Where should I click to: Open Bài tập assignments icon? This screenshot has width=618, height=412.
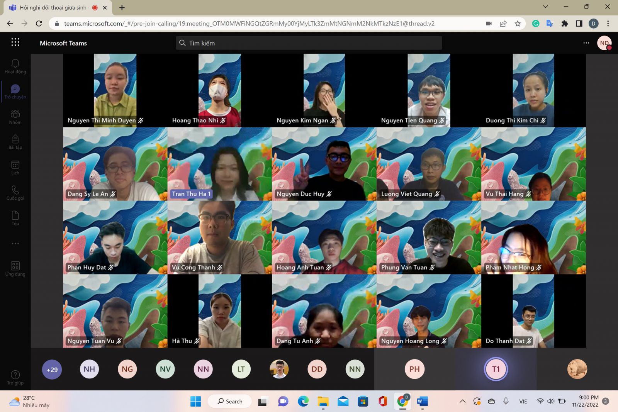pyautogui.click(x=15, y=142)
